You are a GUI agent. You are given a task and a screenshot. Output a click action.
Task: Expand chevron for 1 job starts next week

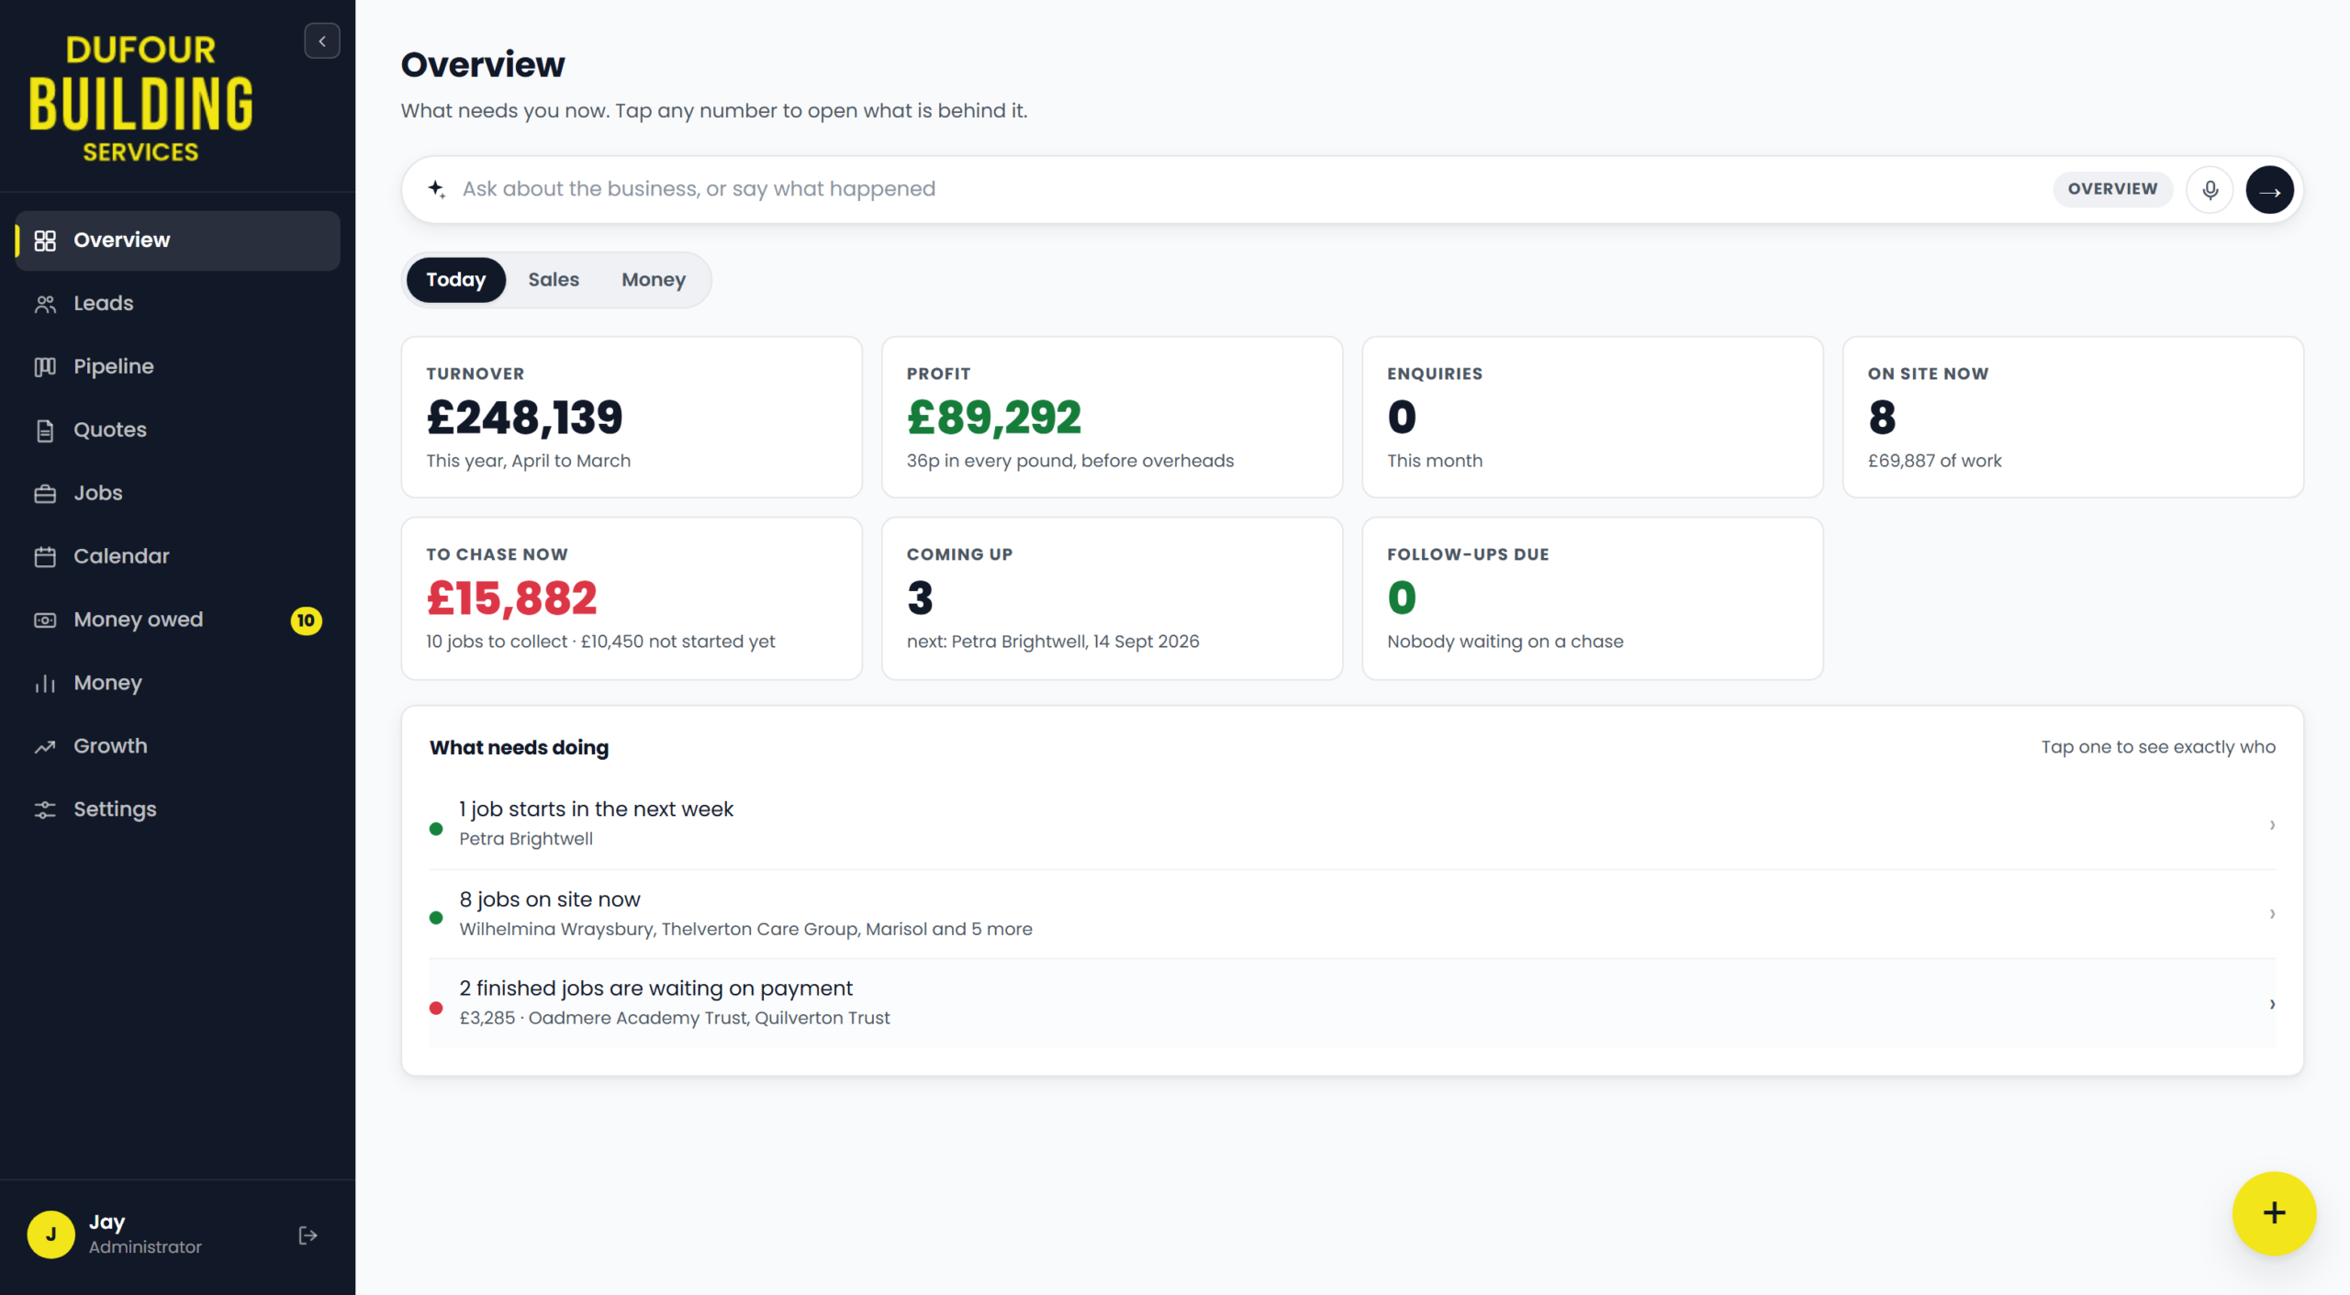click(2272, 825)
